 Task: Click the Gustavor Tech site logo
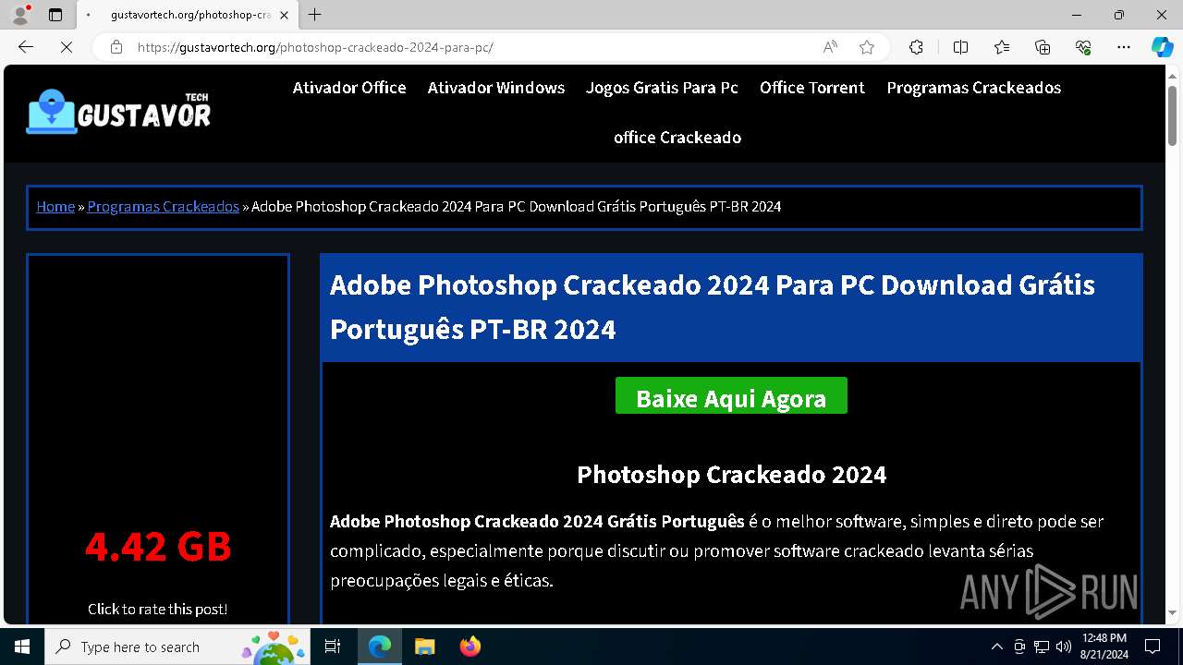pyautogui.click(x=118, y=112)
